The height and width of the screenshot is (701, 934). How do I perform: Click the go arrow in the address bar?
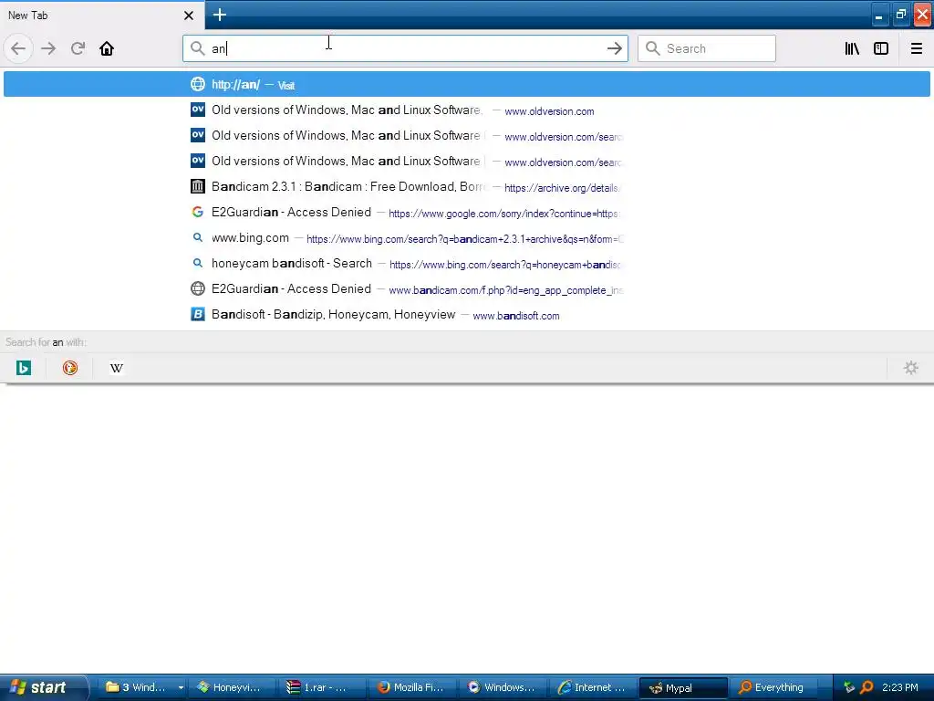pos(614,48)
